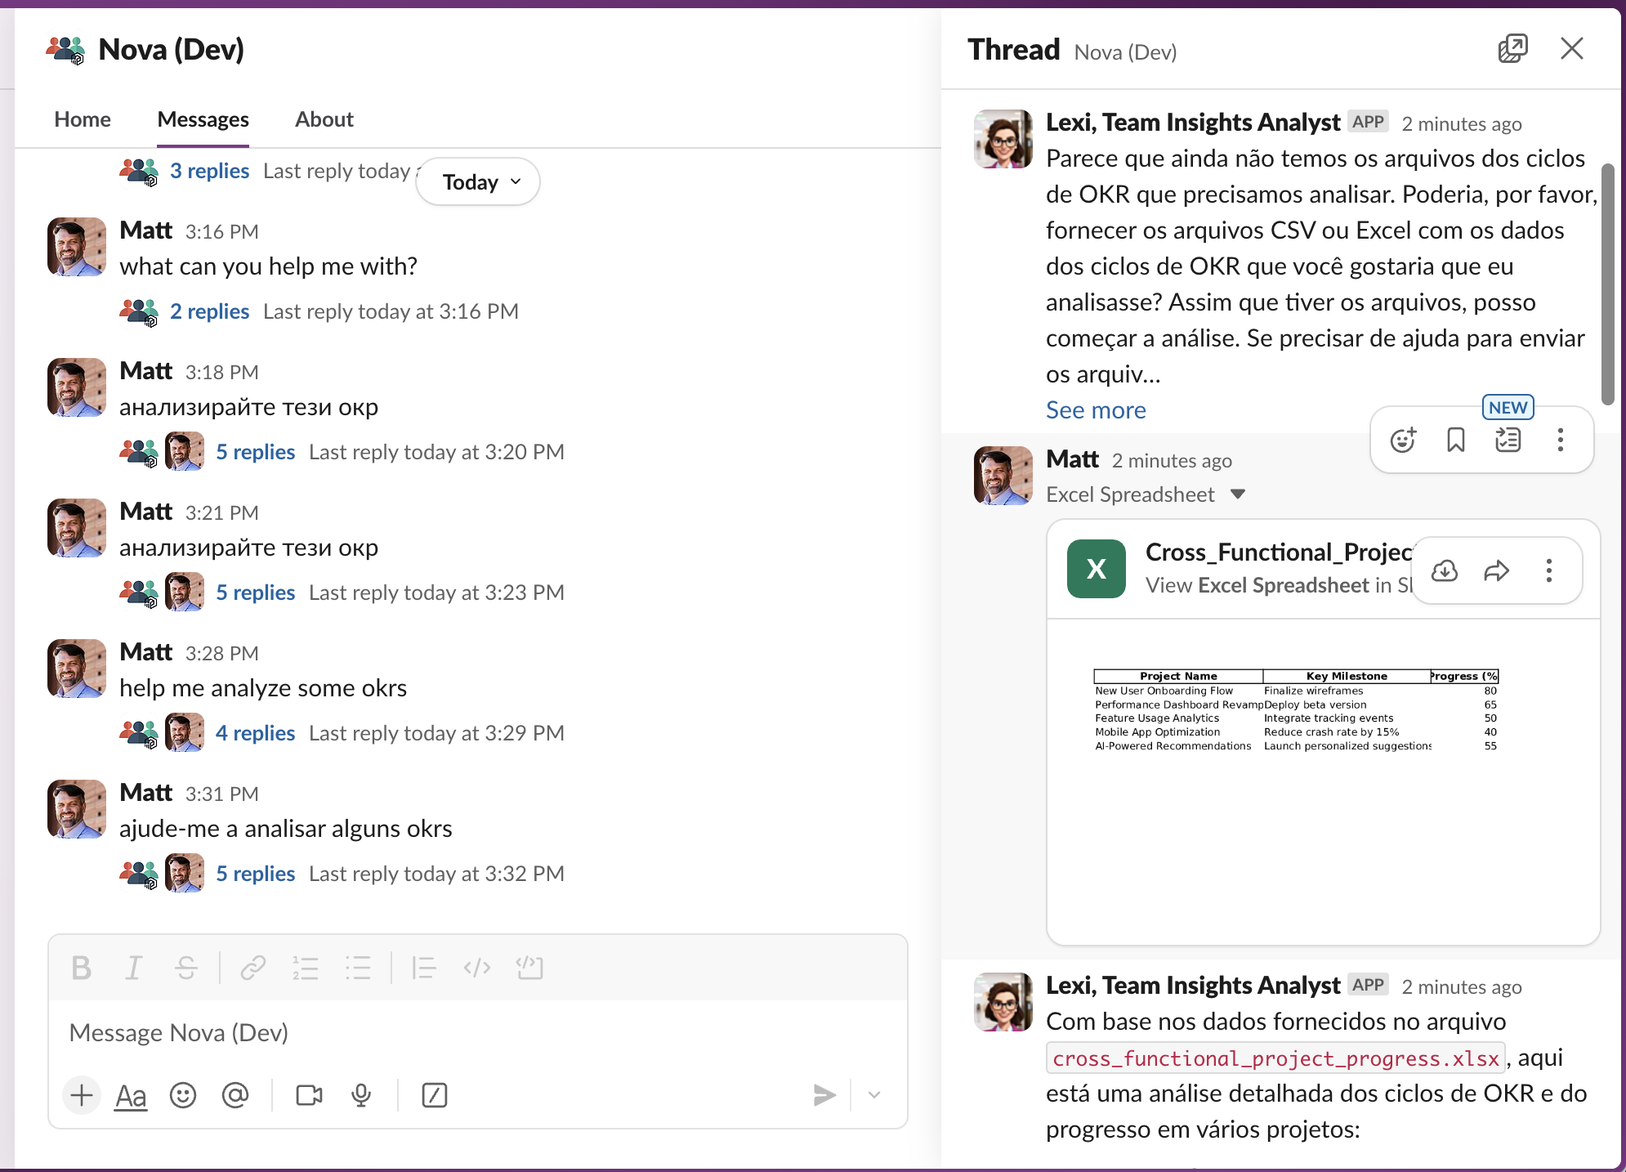Viewport: 1626px width, 1172px height.
Task: Open the thread in a new window
Action: pyautogui.click(x=1513, y=48)
